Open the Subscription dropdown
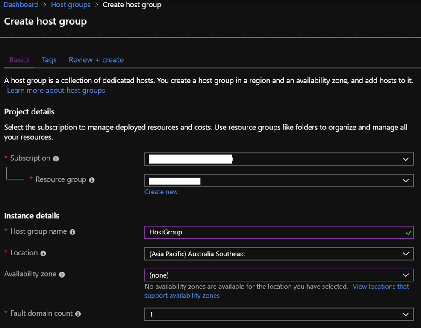The width and height of the screenshot is (421, 328). (279, 159)
